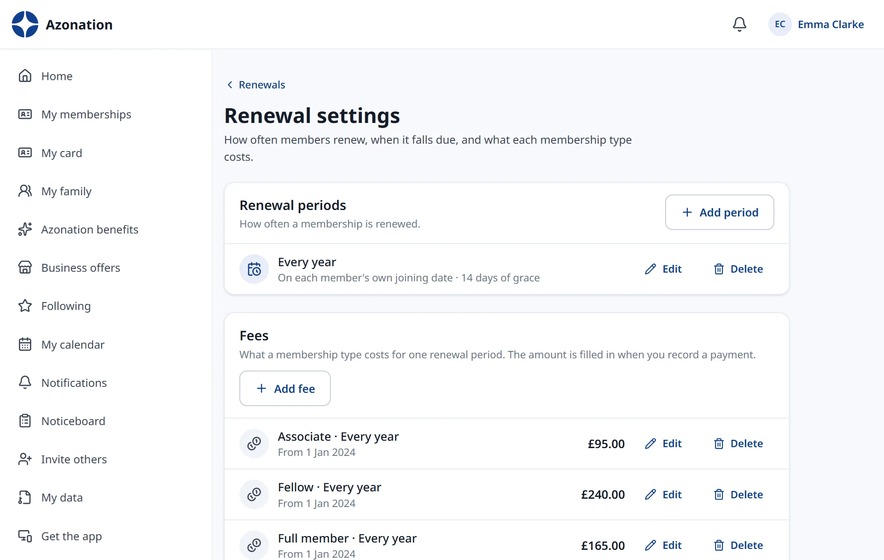This screenshot has width=884, height=560.
Task: Click the My card icon
Action: point(25,153)
